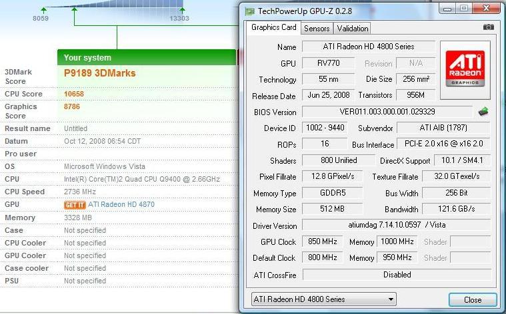Screen dimensions: 506x314
Task: Click the Pixel Fillrate 12.8 GPixel/s value
Action: click(332, 176)
